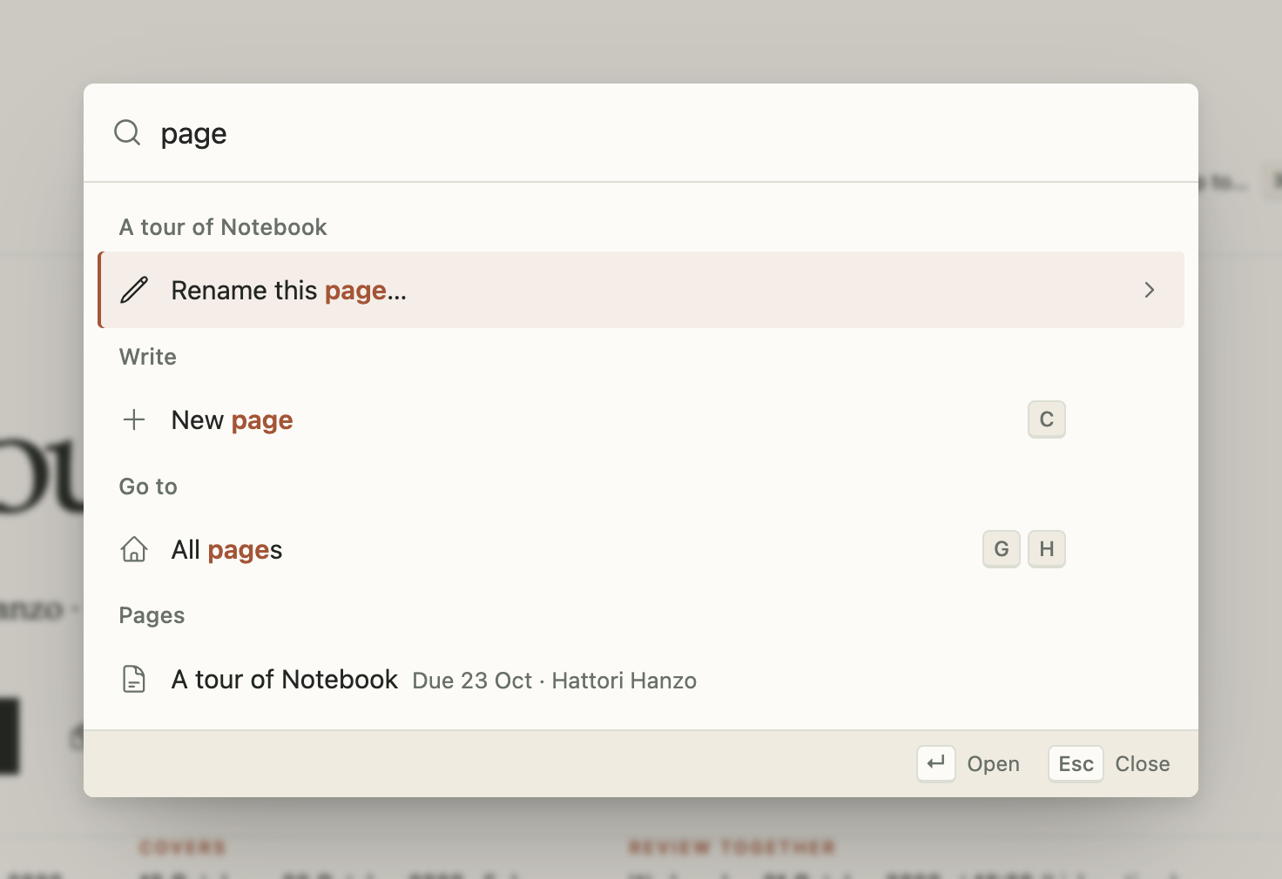Click the document icon beside A tour of Notebook
Screen dimensions: 1282x879
[x=134, y=679]
